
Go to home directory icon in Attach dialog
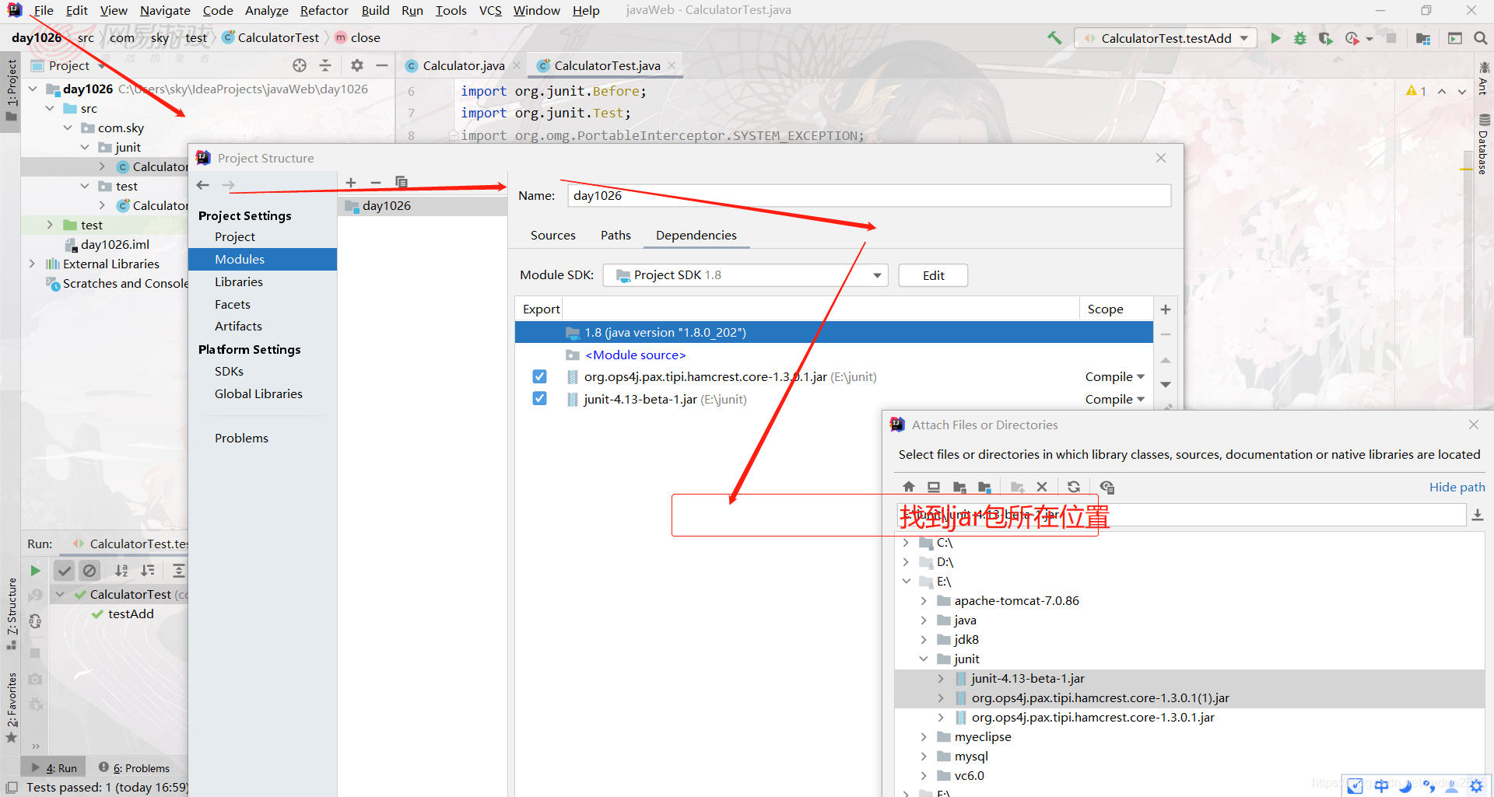(909, 487)
